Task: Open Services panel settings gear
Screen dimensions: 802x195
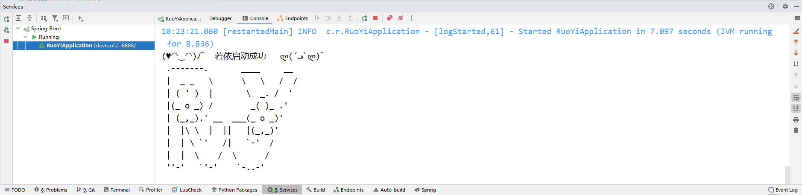Action: 785,6
